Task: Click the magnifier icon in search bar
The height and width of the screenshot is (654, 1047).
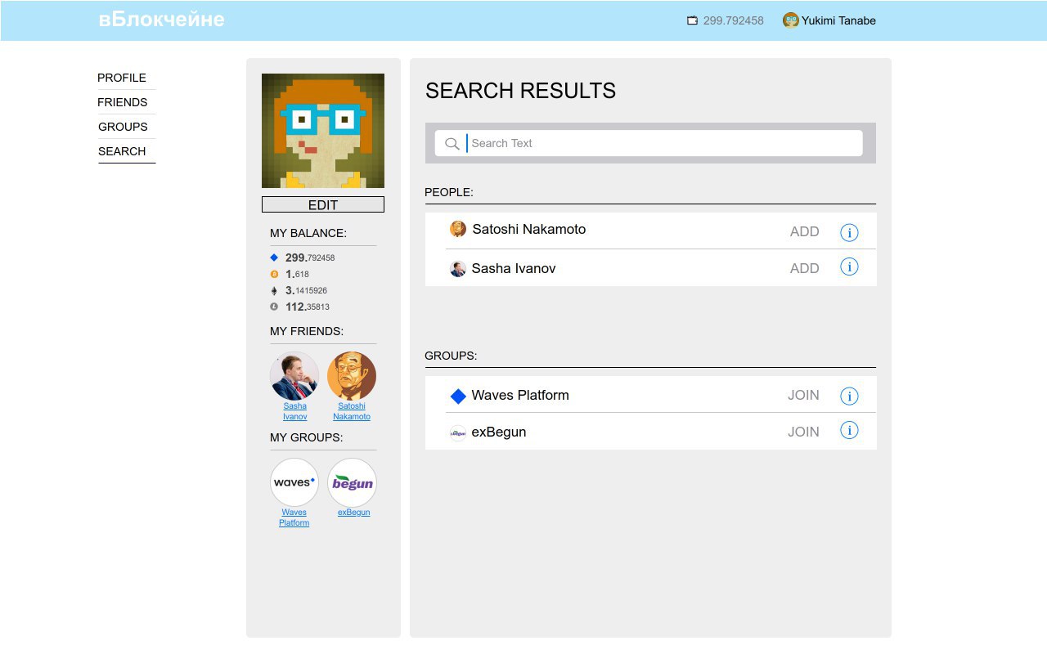Action: point(452,144)
